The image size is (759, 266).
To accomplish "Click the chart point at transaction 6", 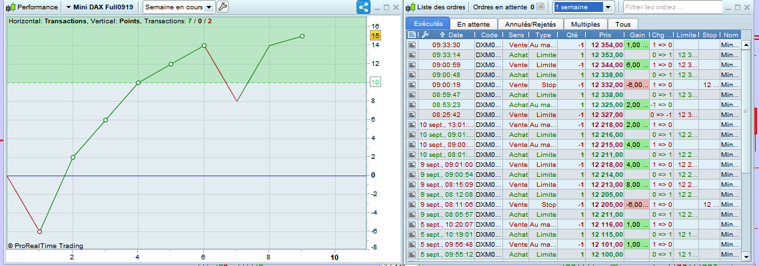I will pos(204,45).
